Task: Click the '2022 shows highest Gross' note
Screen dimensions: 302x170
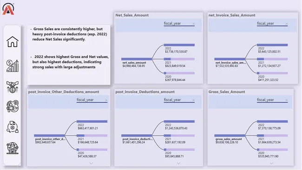Action: (x=70, y=62)
